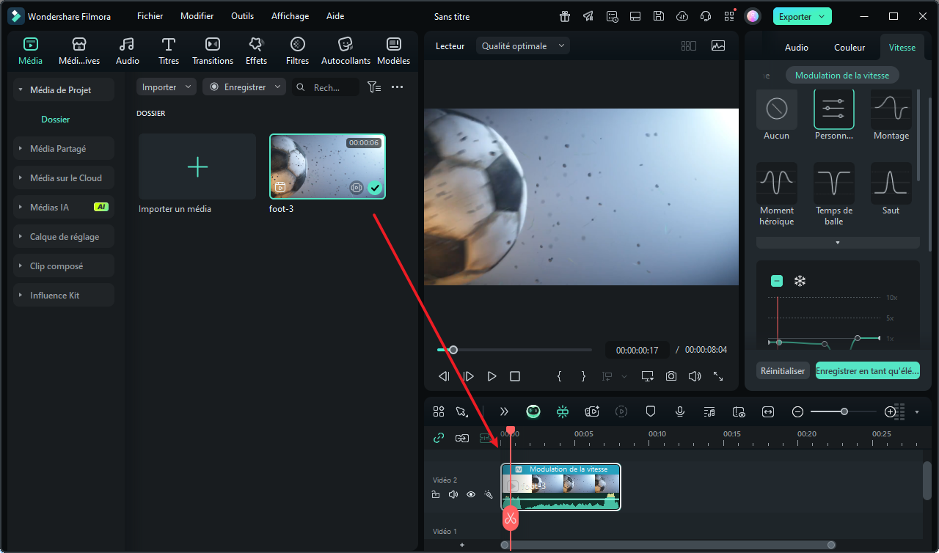Open the Exporter dropdown arrow
This screenshot has height=553, width=939.
[821, 16]
